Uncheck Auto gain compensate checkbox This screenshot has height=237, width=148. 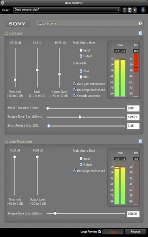click(x=75, y=84)
